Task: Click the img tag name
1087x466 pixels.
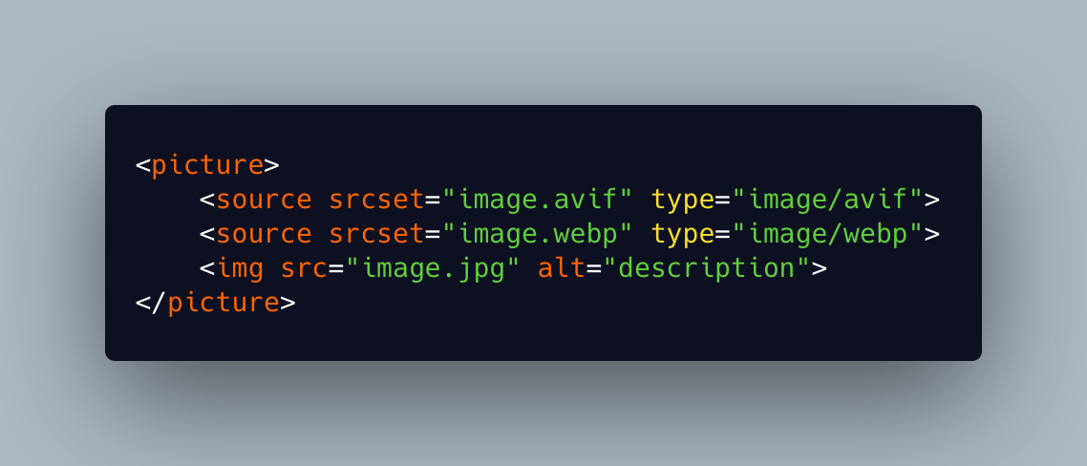Action: 240,269
